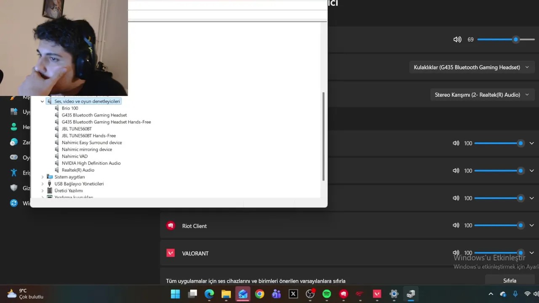Click the Device Manager vertical scrollbar
The width and height of the screenshot is (539, 303).
[x=323, y=137]
